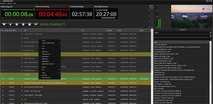Click green check icon of green row 12
The height and width of the screenshot is (104, 213).
pos(22,79)
